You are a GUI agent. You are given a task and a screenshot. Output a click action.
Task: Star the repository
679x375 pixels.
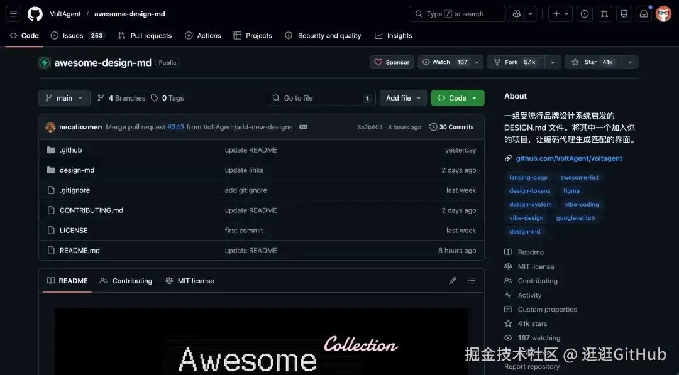pos(593,62)
